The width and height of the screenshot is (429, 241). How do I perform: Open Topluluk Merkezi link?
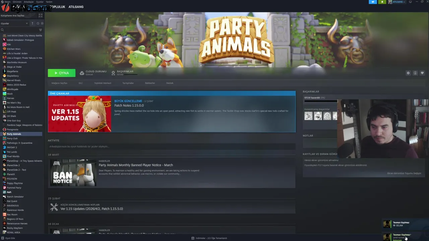click(x=103, y=83)
